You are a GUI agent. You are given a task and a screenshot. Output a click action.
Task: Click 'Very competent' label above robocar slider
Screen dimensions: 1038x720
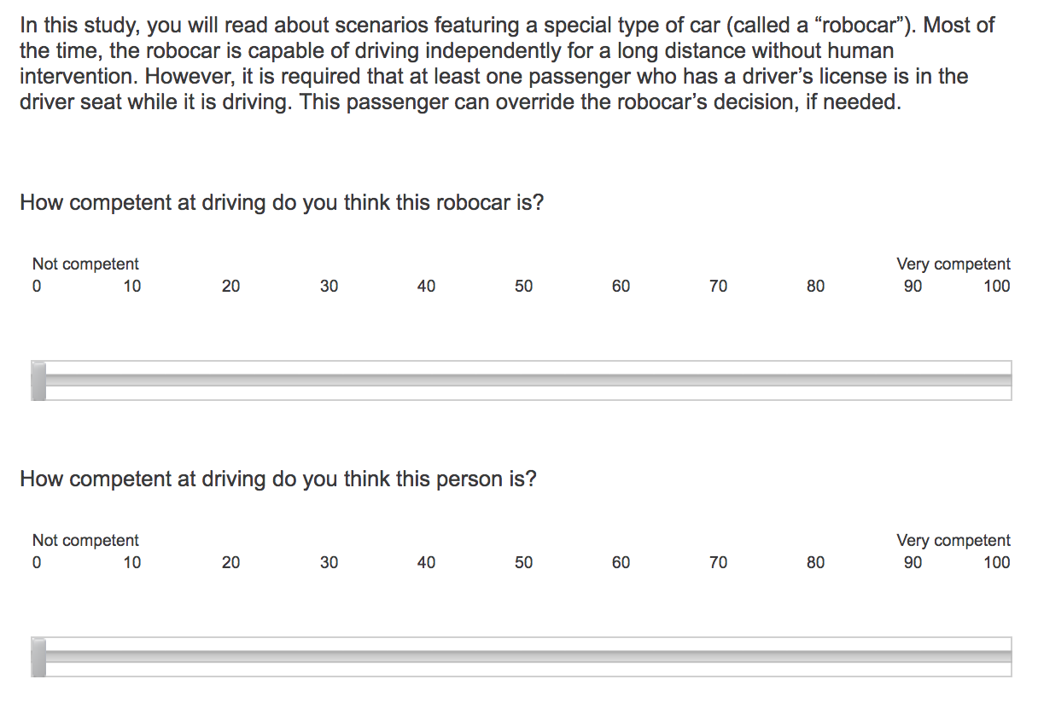[x=953, y=264]
